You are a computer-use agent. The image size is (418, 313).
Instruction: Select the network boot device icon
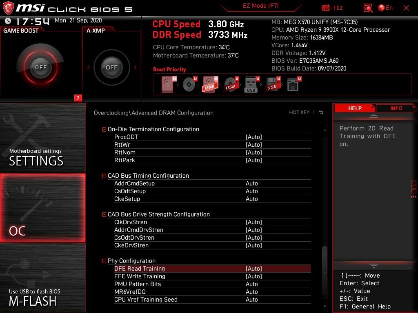[x=294, y=84]
